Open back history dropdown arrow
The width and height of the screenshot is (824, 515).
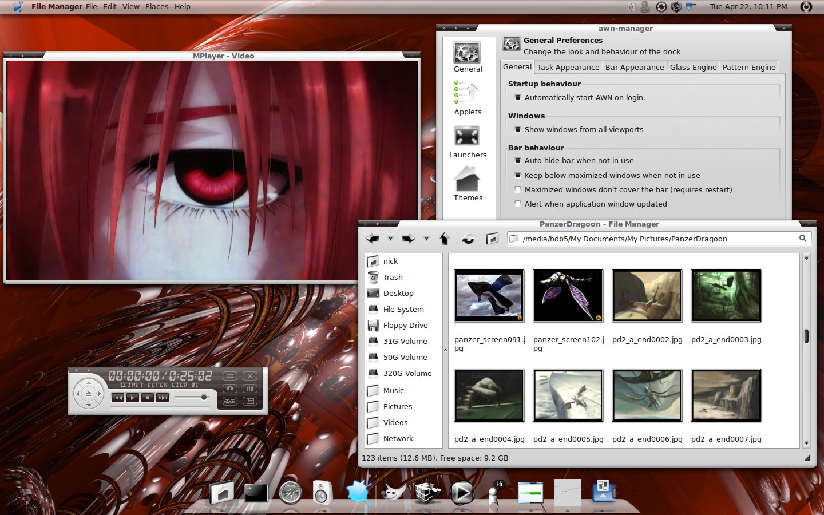[x=390, y=239]
